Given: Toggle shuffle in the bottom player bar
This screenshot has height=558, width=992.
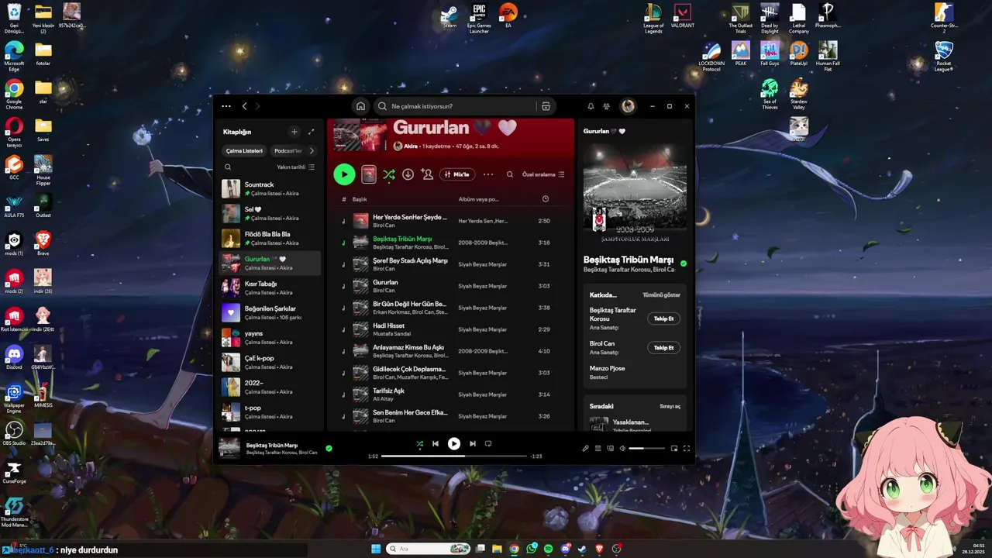Looking at the screenshot, I should (x=419, y=444).
